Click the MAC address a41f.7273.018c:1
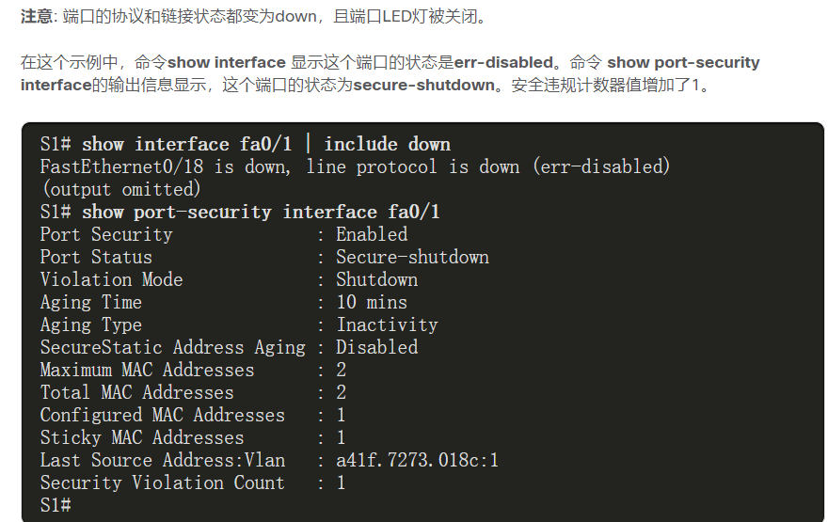828x522 pixels. (417, 460)
